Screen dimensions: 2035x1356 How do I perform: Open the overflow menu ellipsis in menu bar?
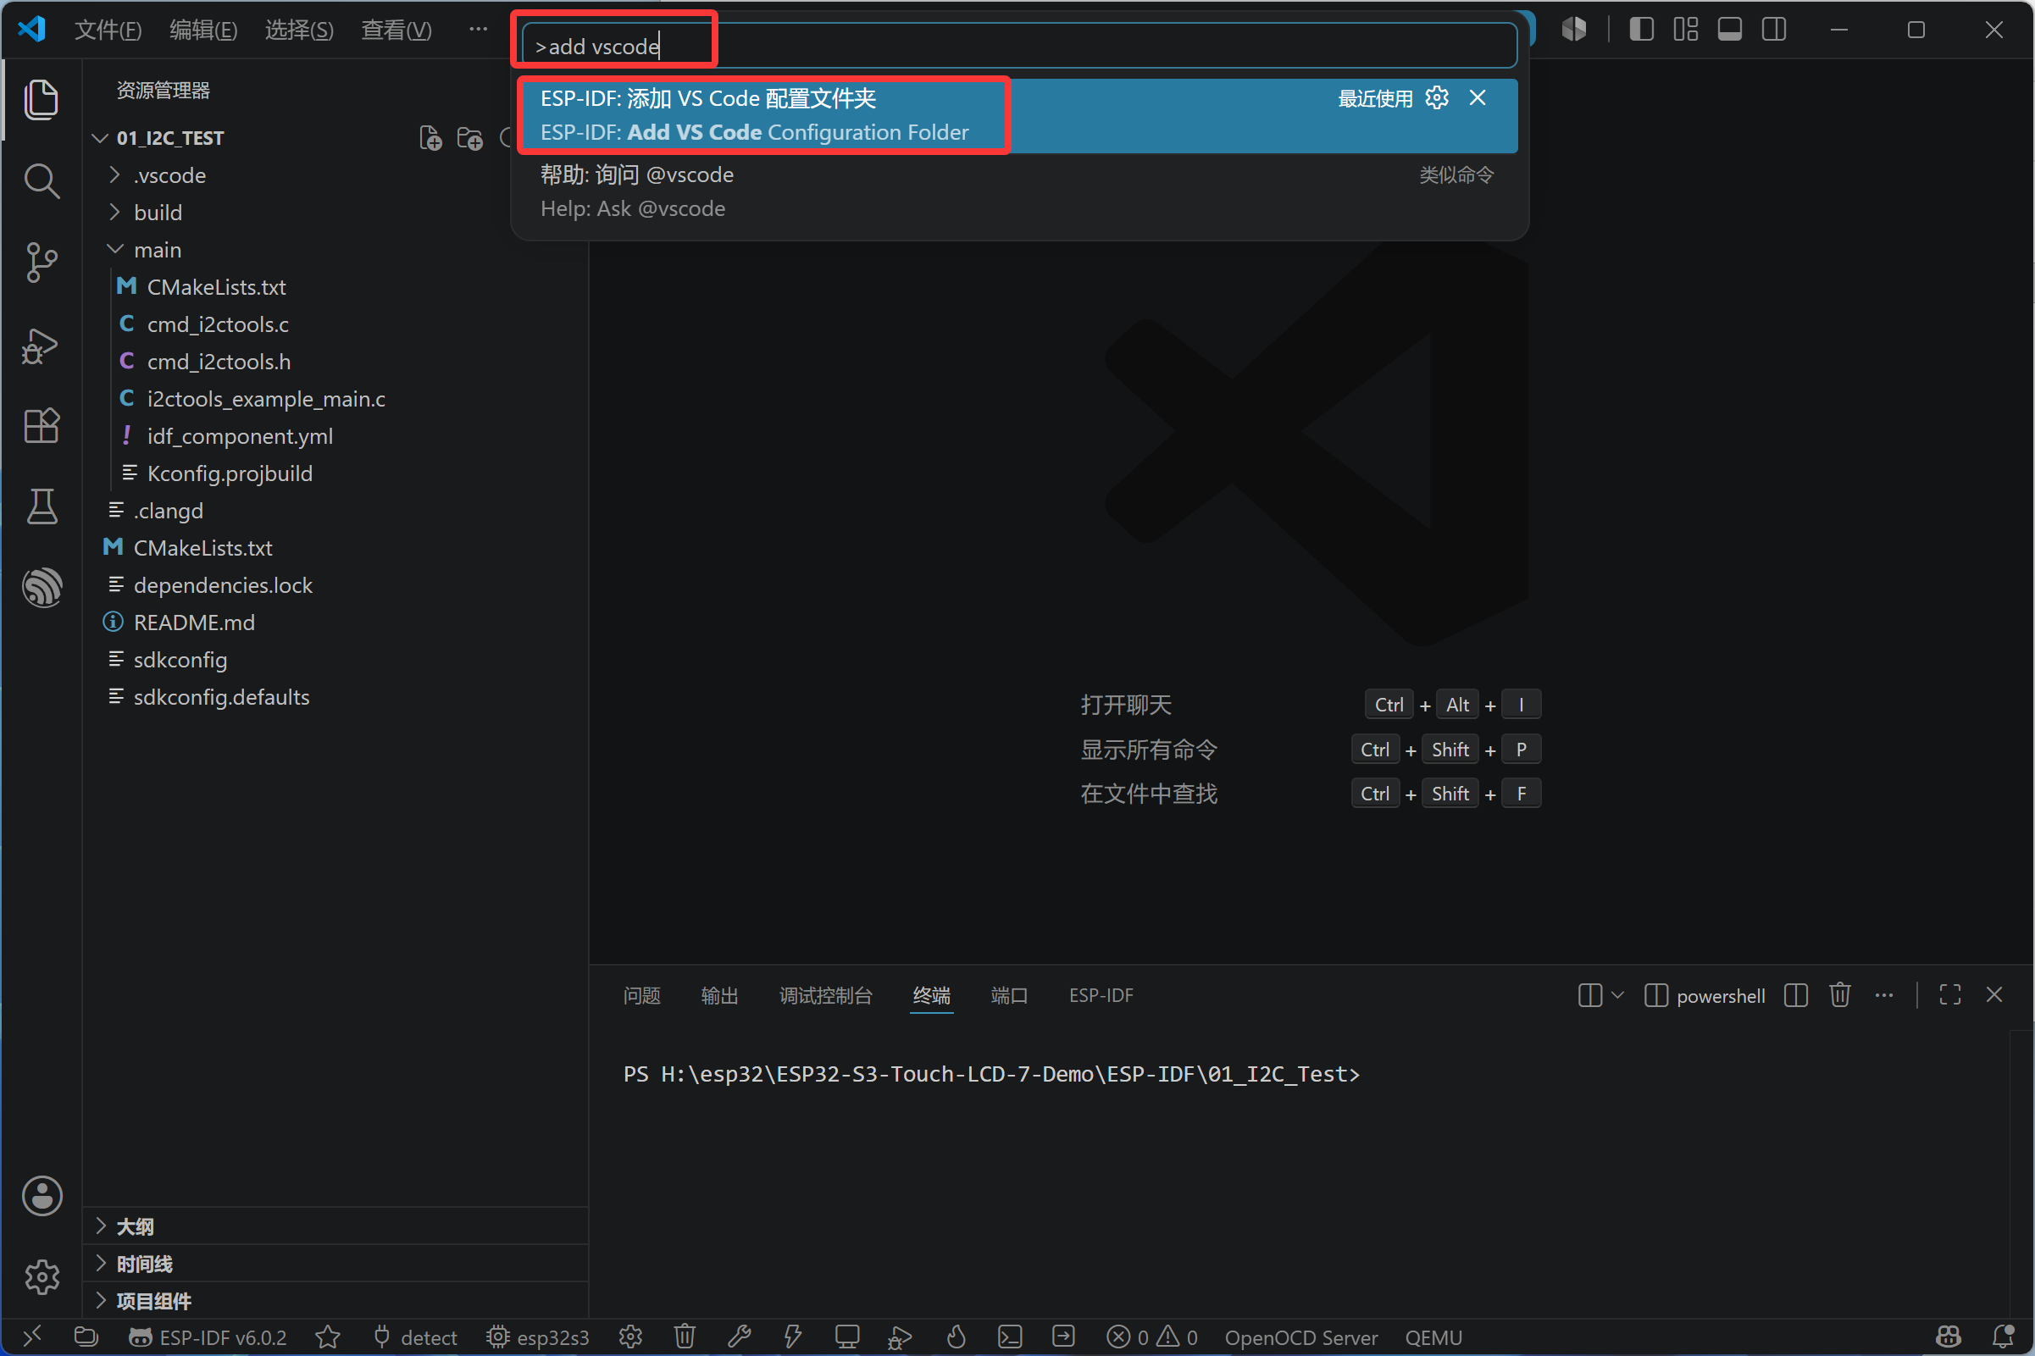tap(479, 30)
